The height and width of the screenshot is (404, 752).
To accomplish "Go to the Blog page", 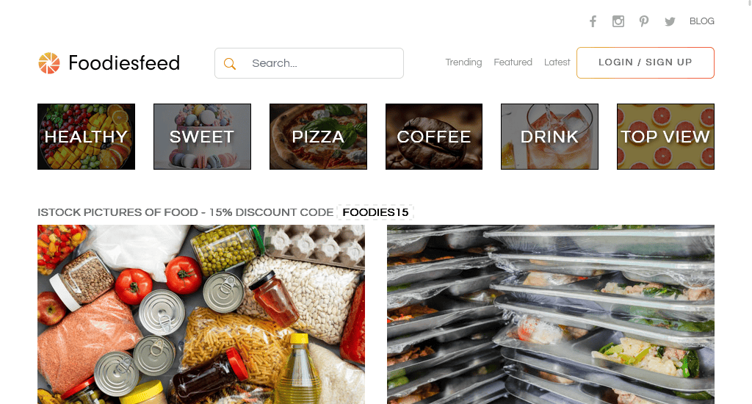I will (x=701, y=21).
